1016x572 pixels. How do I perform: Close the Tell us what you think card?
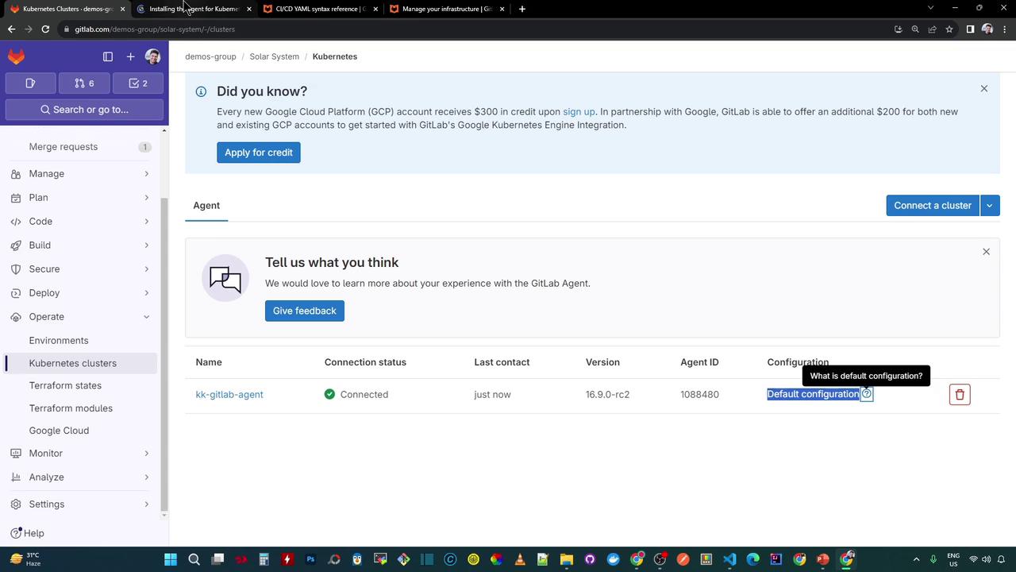[x=987, y=252]
